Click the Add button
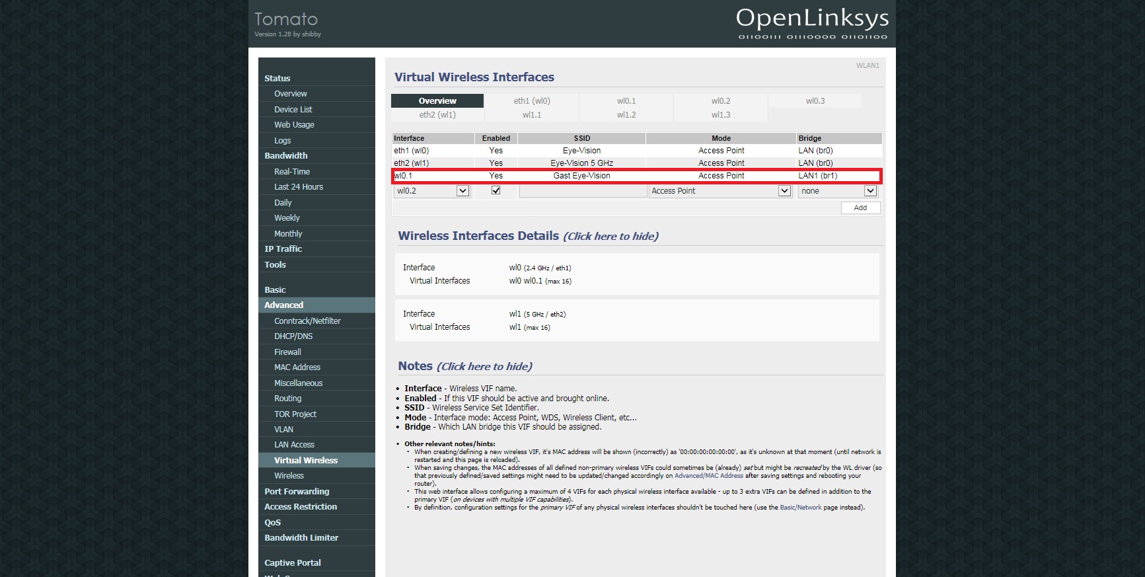Screen dimensions: 1145x577 [x=860, y=208]
